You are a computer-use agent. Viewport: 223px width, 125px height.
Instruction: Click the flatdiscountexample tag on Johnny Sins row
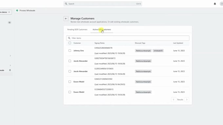(x=143, y=51)
